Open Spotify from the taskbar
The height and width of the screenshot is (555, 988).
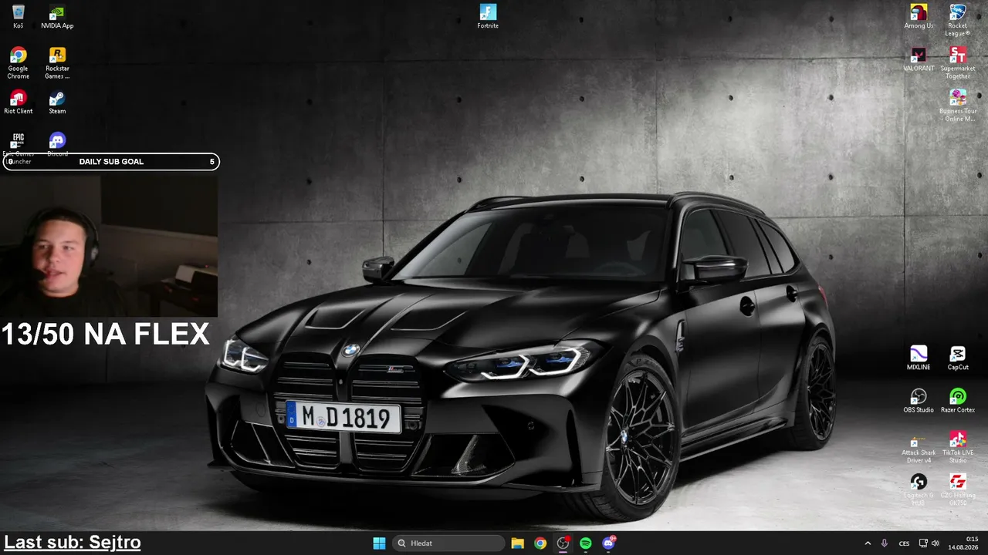586,543
